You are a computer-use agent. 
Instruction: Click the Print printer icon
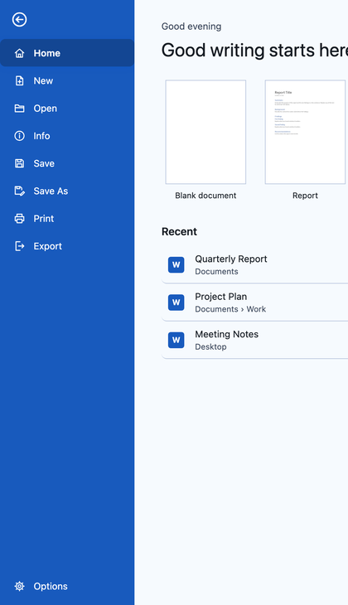(19, 219)
